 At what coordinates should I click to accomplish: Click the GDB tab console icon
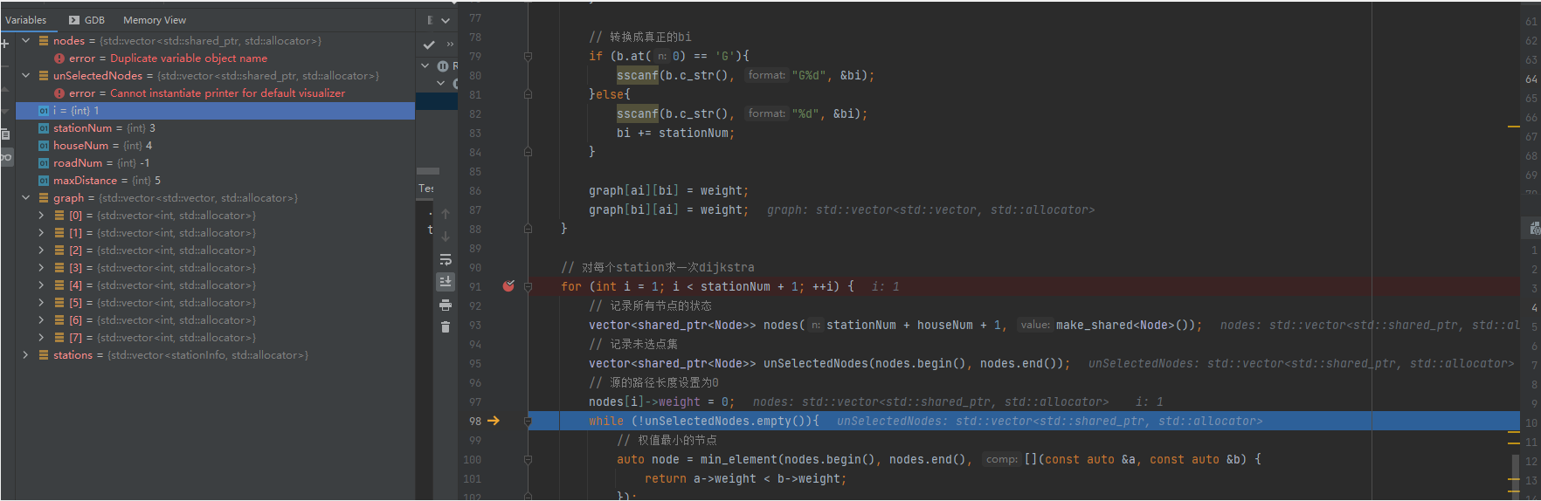click(74, 20)
